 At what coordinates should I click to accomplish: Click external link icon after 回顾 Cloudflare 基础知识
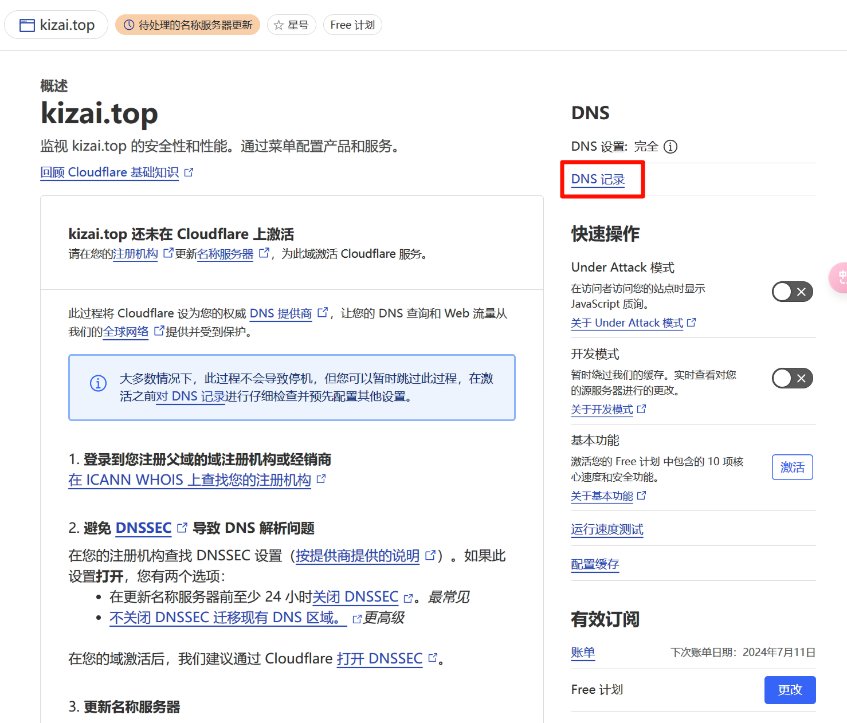pos(189,172)
